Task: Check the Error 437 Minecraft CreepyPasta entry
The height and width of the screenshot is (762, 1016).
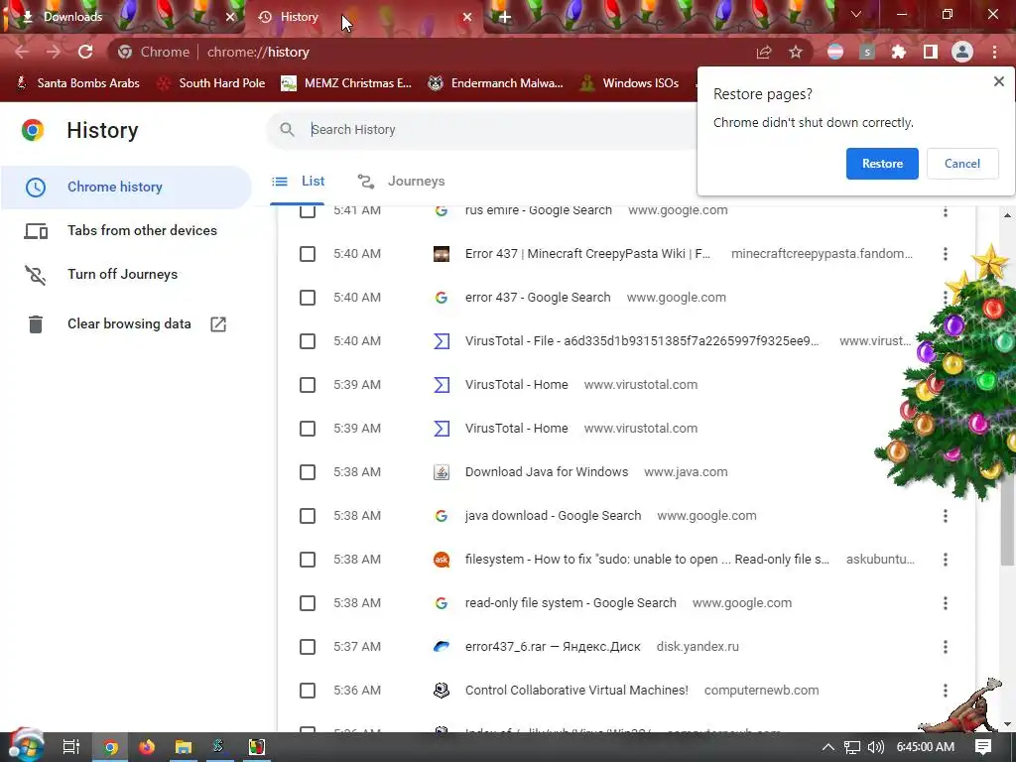Action: 308,254
